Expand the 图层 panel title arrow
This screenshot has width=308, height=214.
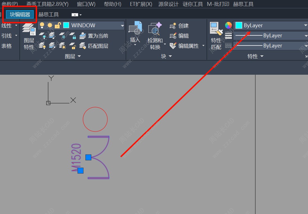click(x=79, y=56)
